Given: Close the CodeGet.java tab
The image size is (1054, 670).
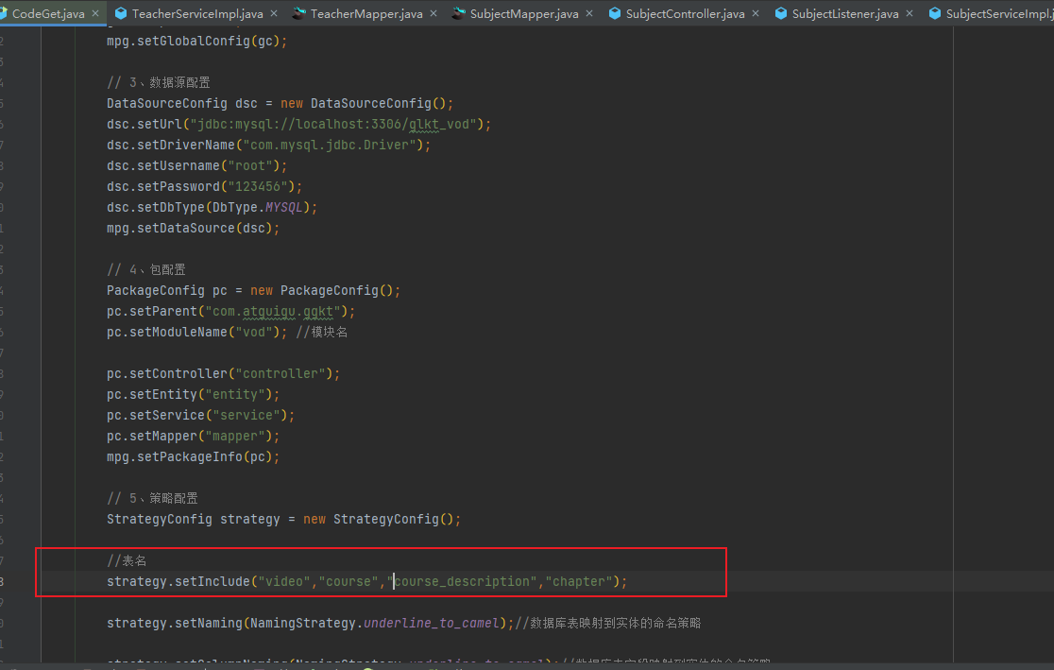Looking at the screenshot, I should tap(95, 14).
